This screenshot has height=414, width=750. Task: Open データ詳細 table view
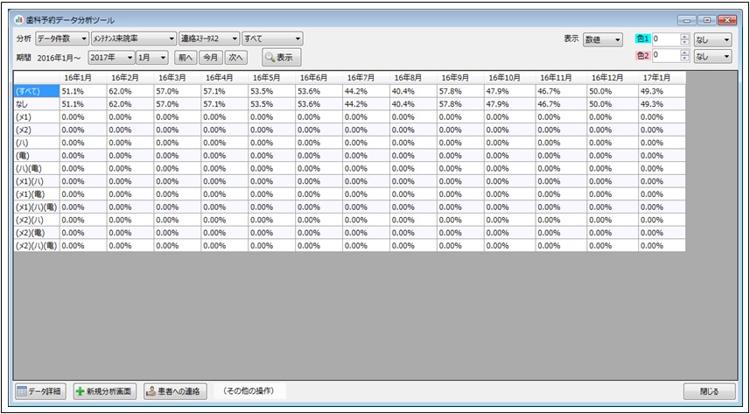[x=40, y=391]
